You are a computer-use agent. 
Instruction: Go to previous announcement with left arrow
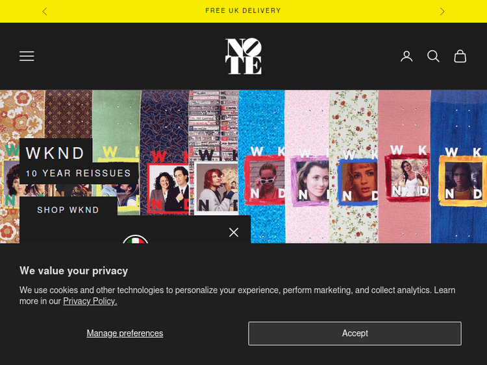click(44, 11)
